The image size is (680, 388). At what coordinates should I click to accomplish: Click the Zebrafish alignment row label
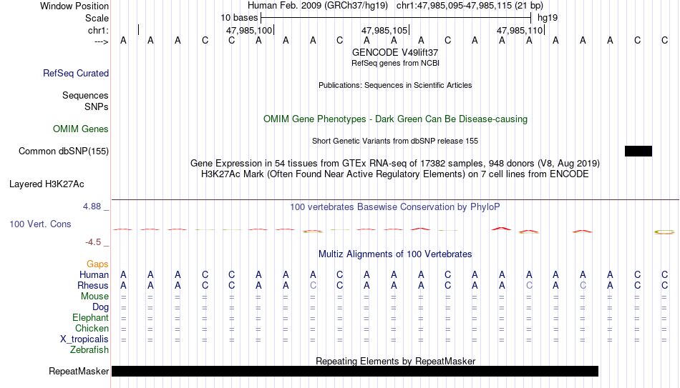[89, 350]
